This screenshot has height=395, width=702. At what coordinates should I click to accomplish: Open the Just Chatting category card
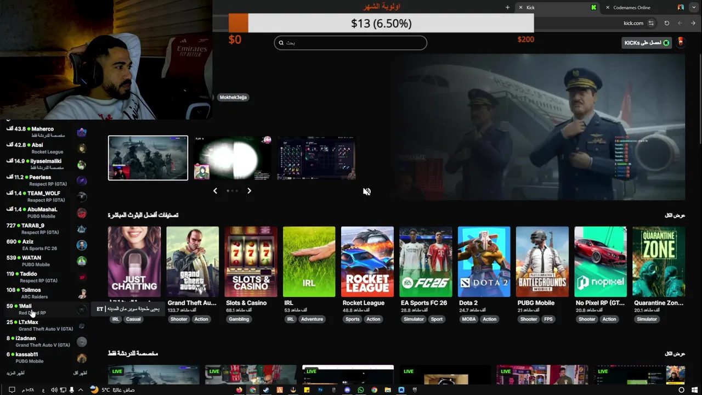134,262
